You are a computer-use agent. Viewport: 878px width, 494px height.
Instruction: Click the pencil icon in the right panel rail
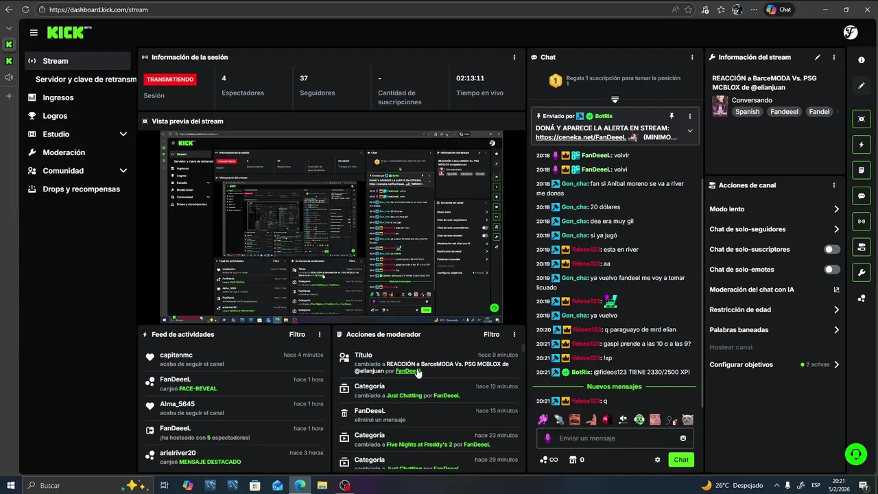pyautogui.click(x=862, y=86)
